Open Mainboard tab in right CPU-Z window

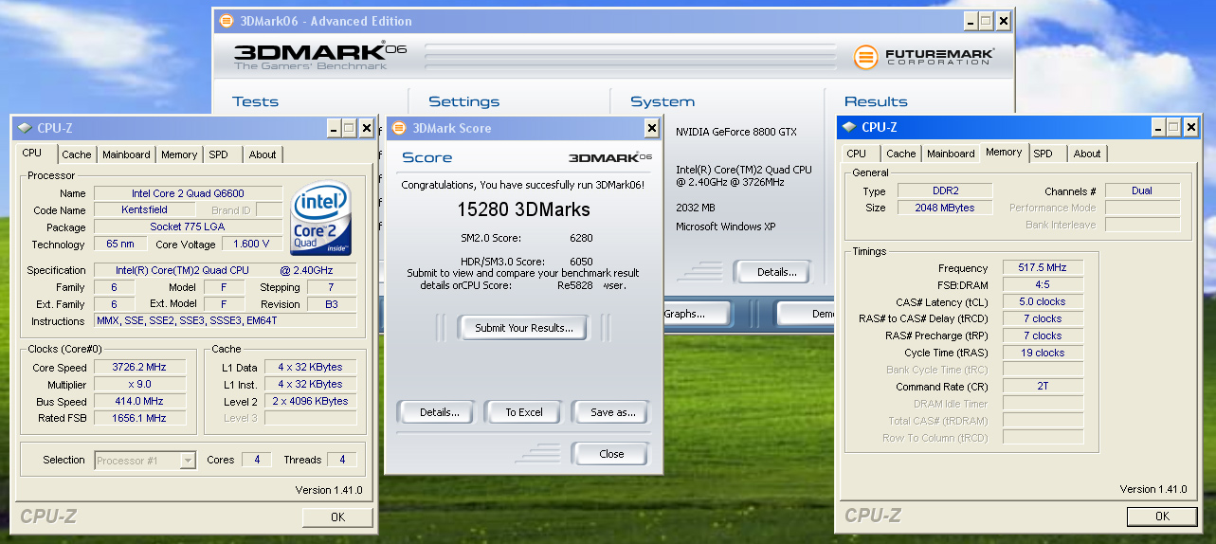tap(951, 154)
